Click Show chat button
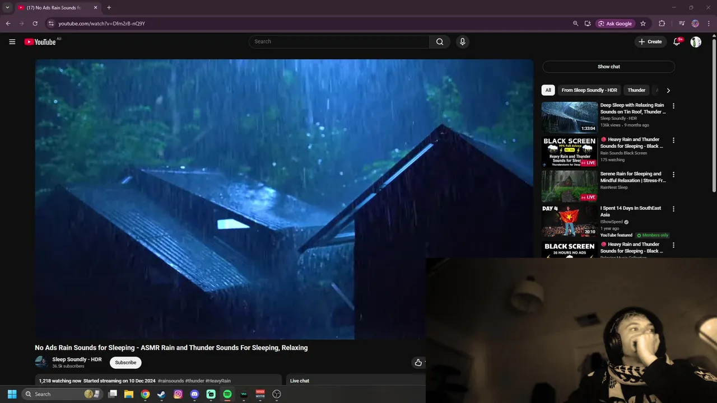Image resolution: width=717 pixels, height=403 pixels. [x=608, y=67]
